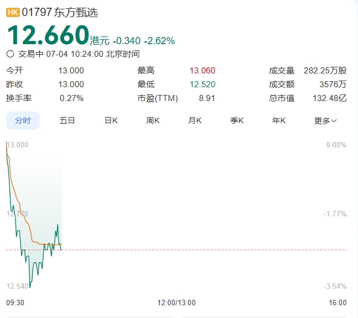Click the stock name 01797 东方甄选

click(60, 12)
